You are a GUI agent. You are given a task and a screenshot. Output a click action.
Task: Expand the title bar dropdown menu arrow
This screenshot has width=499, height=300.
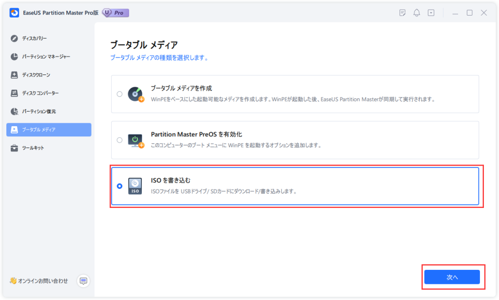(x=431, y=13)
